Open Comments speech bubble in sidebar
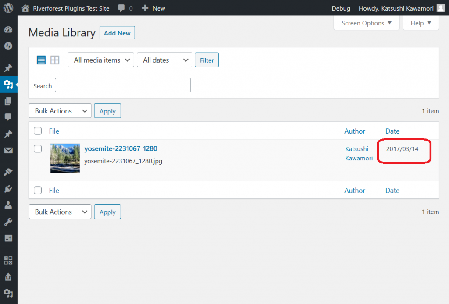The height and width of the screenshot is (304, 449). coord(8,117)
